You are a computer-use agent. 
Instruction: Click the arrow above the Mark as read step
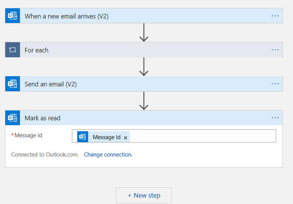(144, 101)
